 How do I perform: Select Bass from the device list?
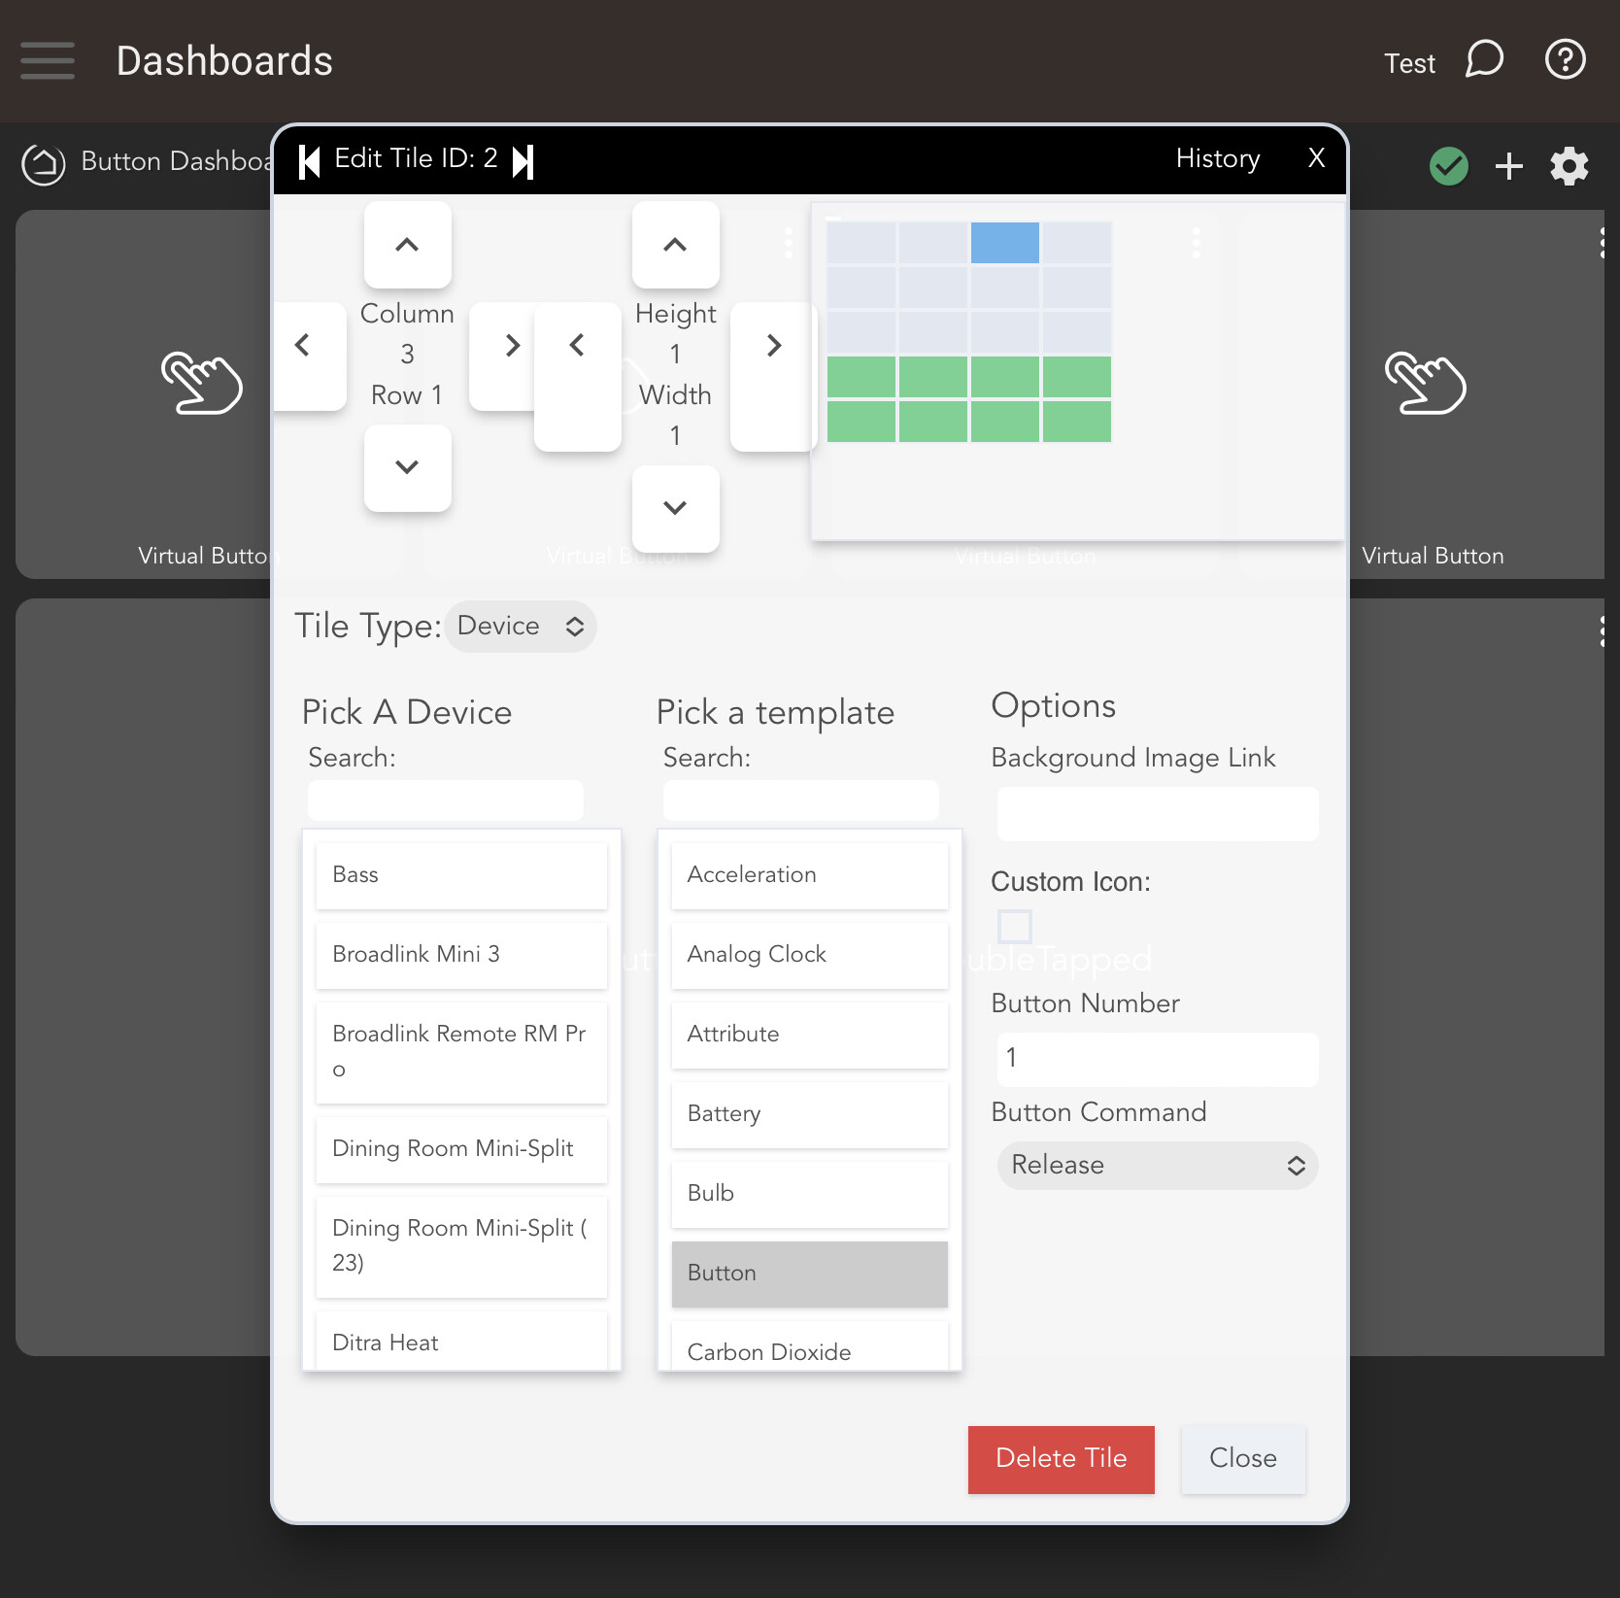461,874
